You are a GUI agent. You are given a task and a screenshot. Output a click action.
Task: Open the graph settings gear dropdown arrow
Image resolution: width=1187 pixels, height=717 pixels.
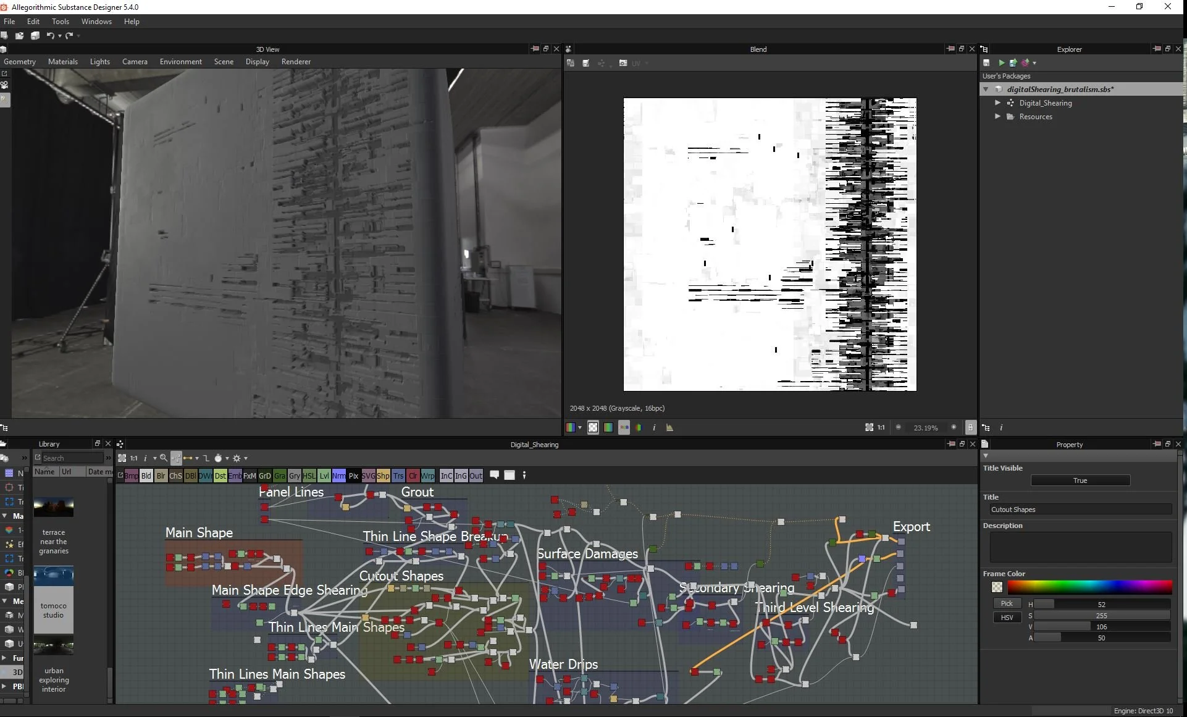pos(246,458)
